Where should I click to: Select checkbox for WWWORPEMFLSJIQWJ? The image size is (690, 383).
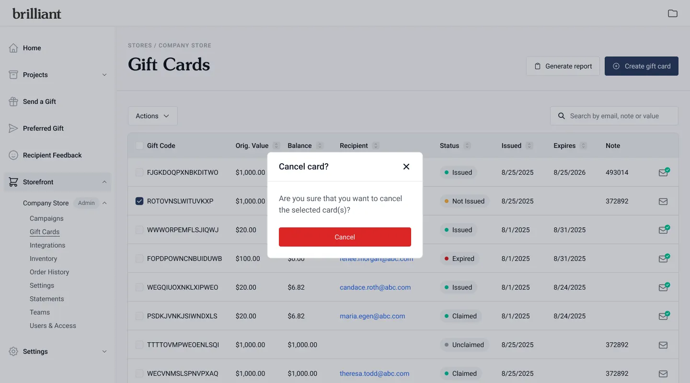click(139, 230)
